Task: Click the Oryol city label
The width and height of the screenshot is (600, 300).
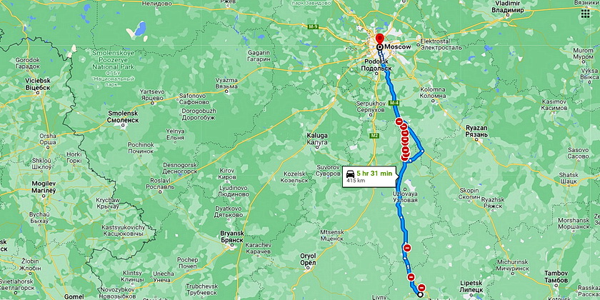Action: point(309,259)
